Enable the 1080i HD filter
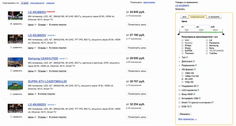Screen dimensions: 236x126 (x=182, y=73)
